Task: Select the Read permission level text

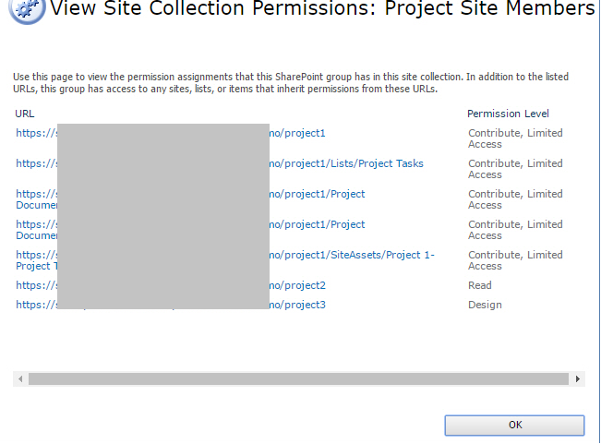Action: click(x=479, y=285)
